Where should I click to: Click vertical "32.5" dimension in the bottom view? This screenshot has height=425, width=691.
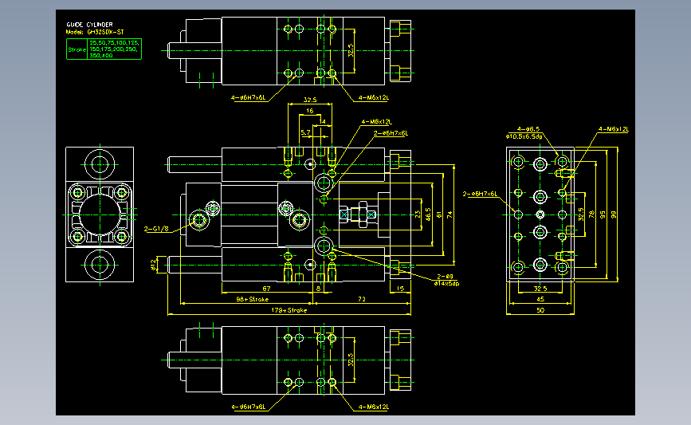click(x=351, y=360)
